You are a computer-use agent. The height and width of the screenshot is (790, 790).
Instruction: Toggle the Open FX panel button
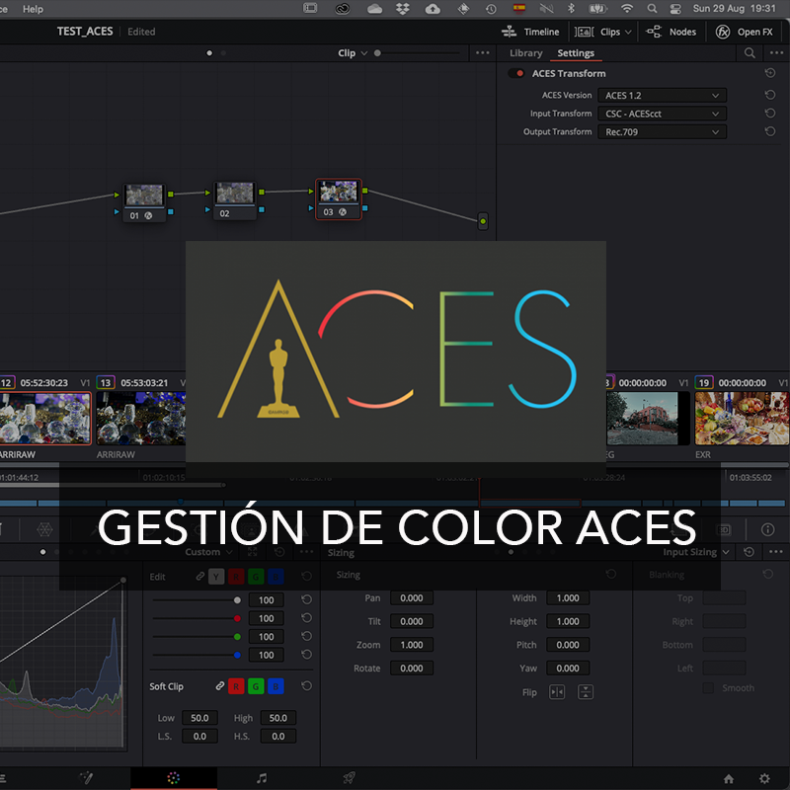pyautogui.click(x=745, y=32)
